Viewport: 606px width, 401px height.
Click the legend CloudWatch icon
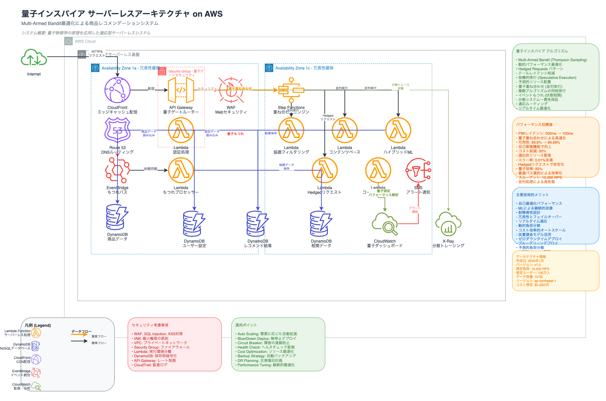tap(36, 386)
